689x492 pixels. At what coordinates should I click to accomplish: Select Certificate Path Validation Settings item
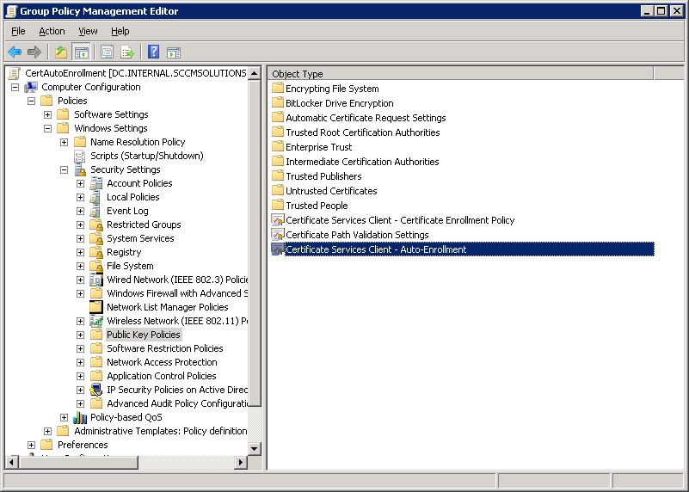pos(356,235)
